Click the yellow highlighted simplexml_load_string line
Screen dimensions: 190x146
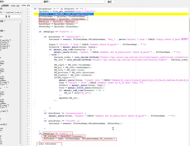[63, 14]
